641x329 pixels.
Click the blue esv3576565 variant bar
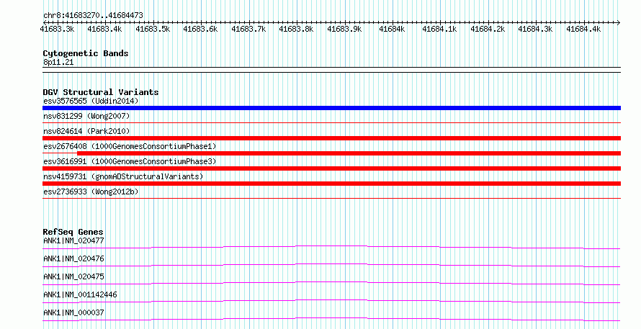click(x=331, y=108)
